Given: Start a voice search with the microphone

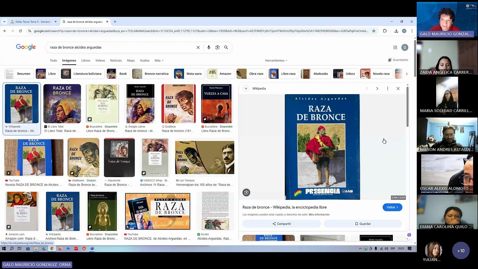Looking at the screenshot, I should [208, 47].
